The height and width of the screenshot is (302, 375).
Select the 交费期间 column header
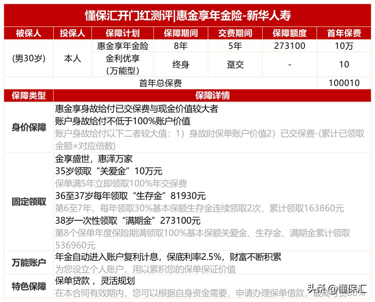click(235, 33)
